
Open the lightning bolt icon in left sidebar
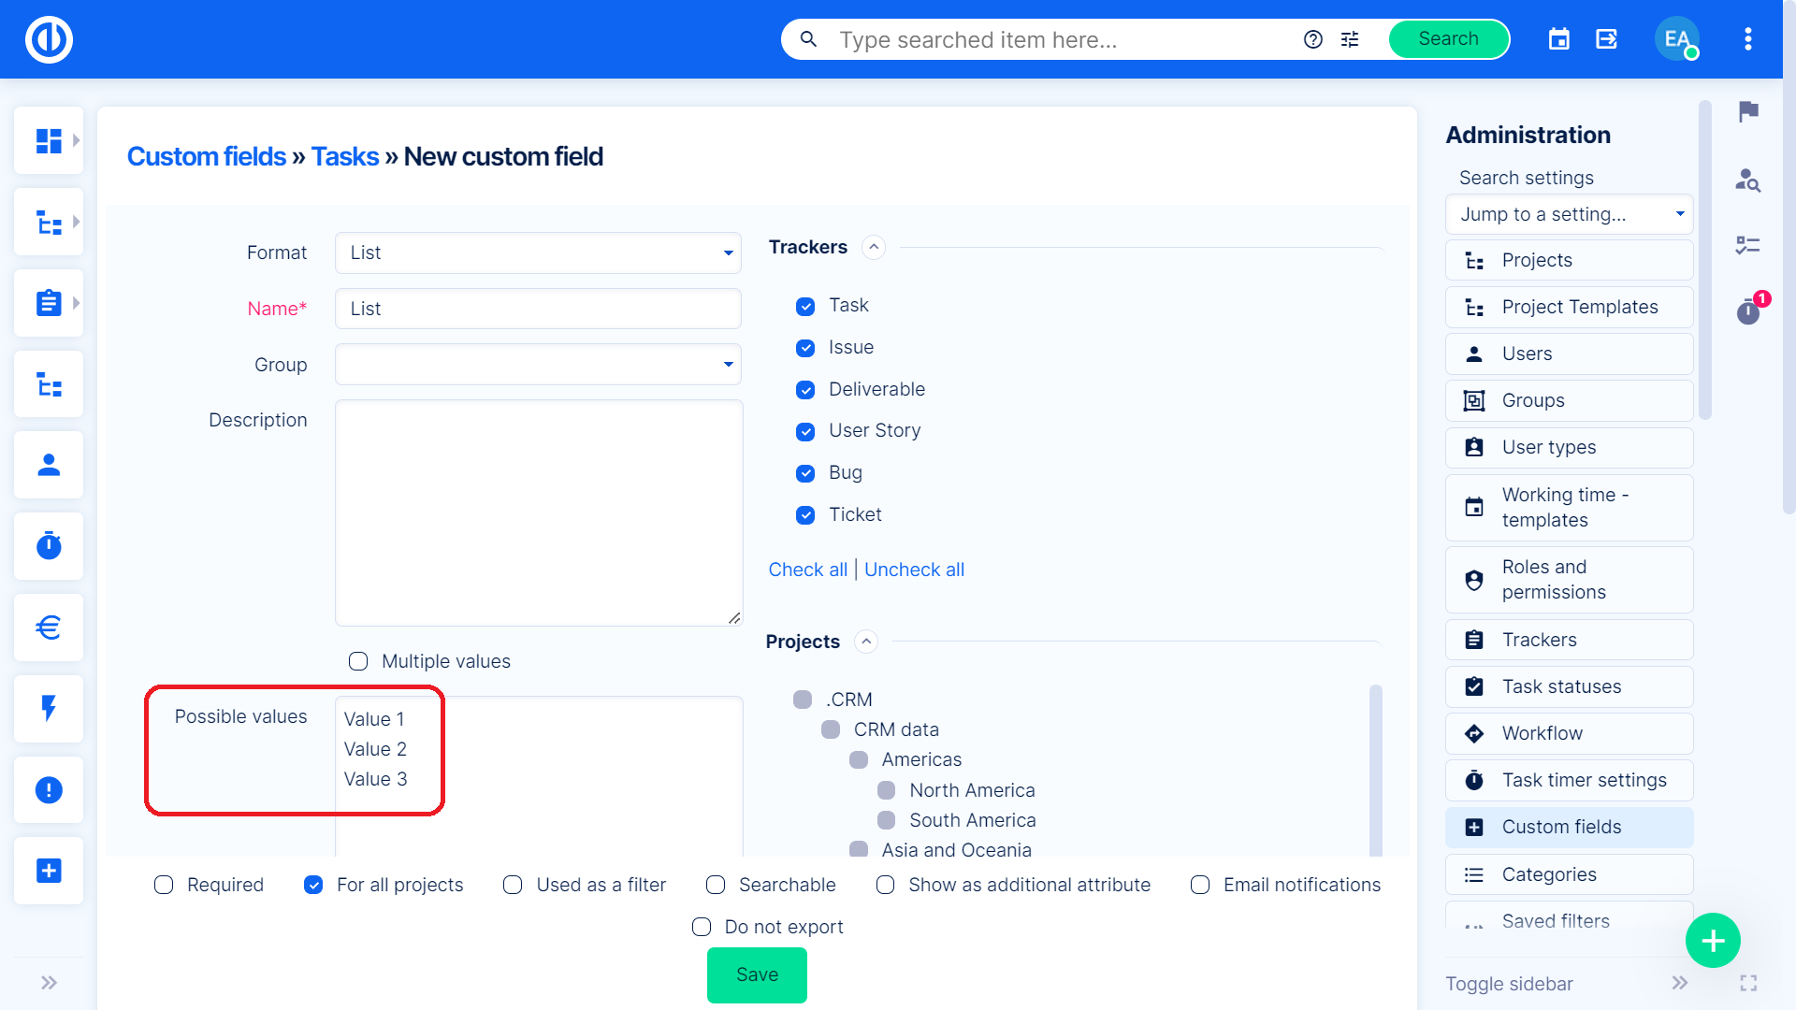coord(49,708)
